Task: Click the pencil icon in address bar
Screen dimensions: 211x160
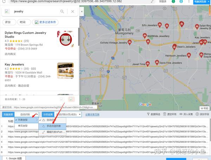Action: point(152,1)
